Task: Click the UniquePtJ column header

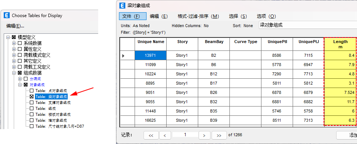Action: pos(308,44)
